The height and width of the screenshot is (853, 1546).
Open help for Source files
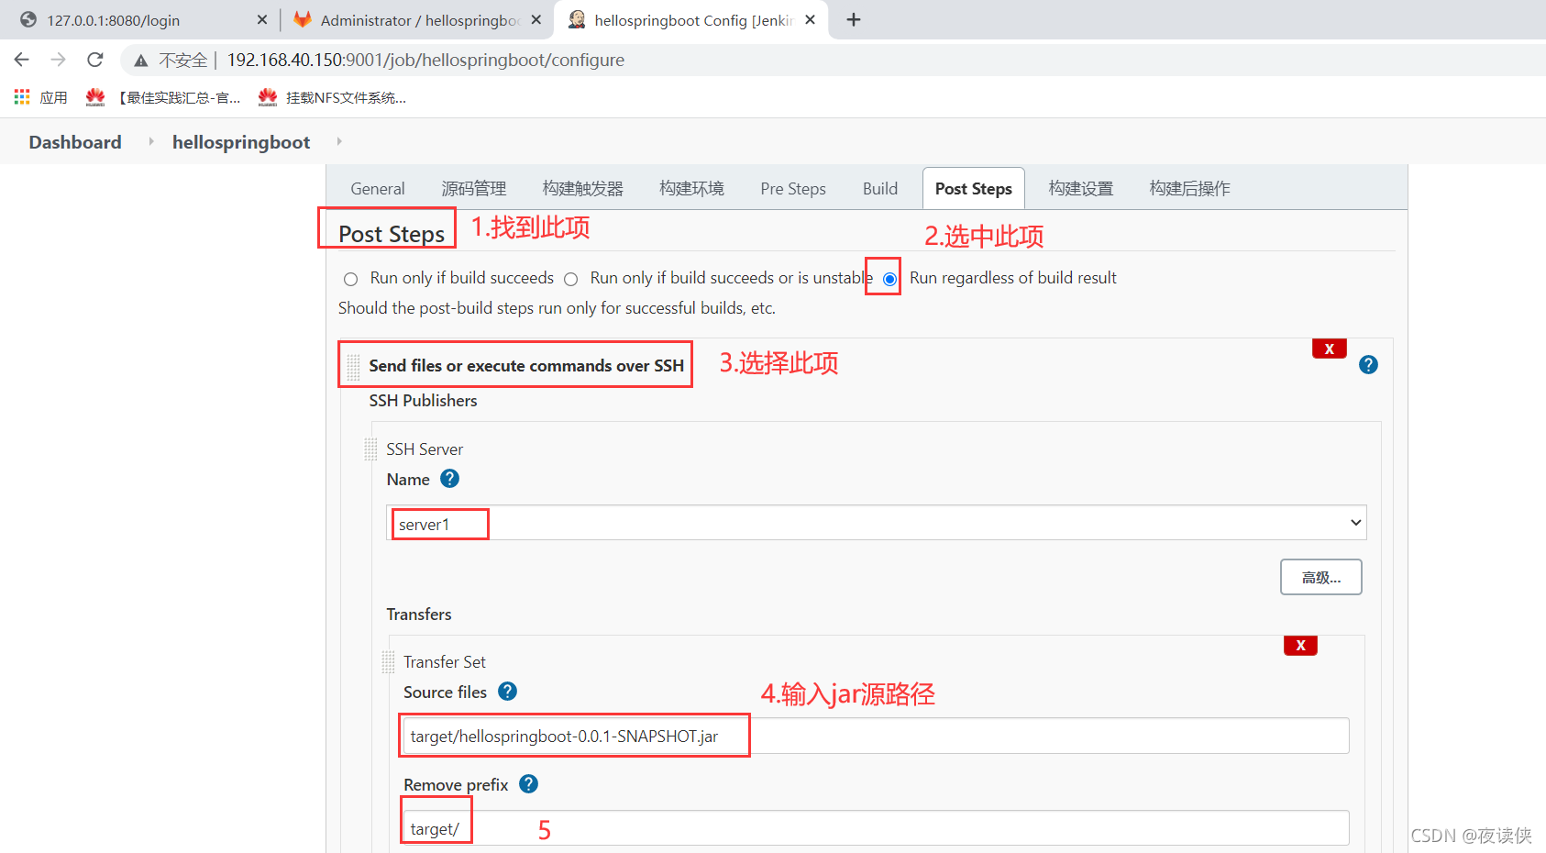coord(507,692)
